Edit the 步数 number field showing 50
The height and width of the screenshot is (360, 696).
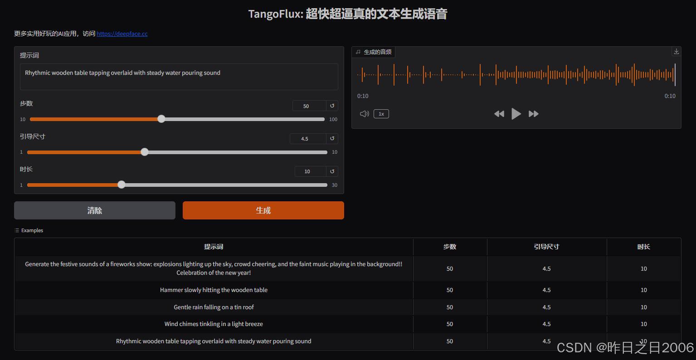tap(309, 106)
